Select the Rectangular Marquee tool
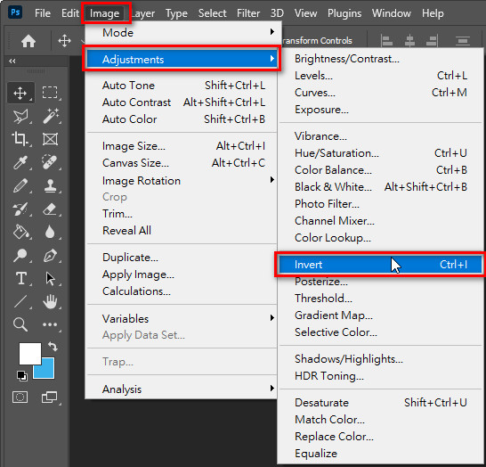 [x=50, y=93]
